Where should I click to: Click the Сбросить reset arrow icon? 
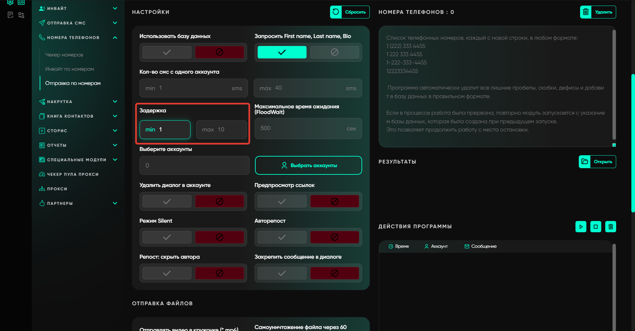click(x=336, y=12)
